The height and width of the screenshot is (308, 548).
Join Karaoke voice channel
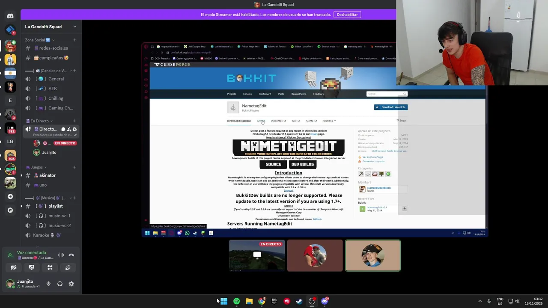click(x=51, y=235)
